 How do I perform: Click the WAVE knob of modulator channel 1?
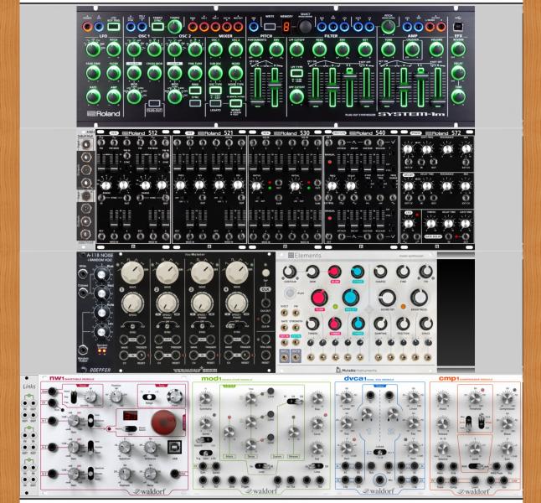(132, 272)
